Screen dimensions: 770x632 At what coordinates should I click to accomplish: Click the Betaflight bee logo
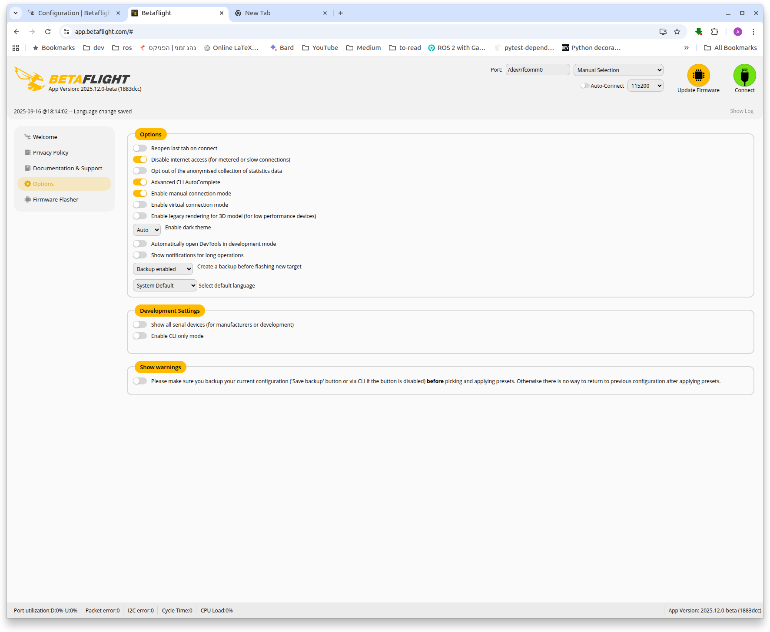pos(30,79)
